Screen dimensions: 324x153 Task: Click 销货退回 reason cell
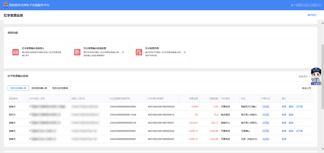225,115
